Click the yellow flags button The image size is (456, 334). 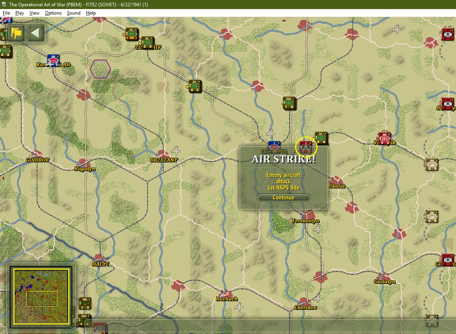pos(17,33)
